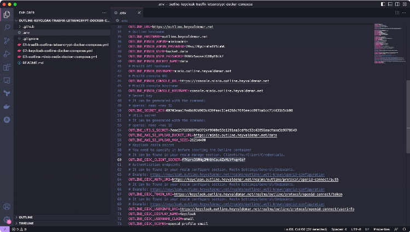Screen dimensions: 410x232
Task: Open the Remote Explorer view
Action: (7, 80)
